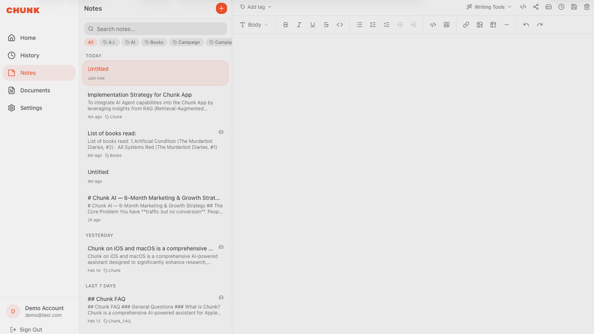Insert a table into the note
This screenshot has width=594, height=334.
(x=493, y=25)
